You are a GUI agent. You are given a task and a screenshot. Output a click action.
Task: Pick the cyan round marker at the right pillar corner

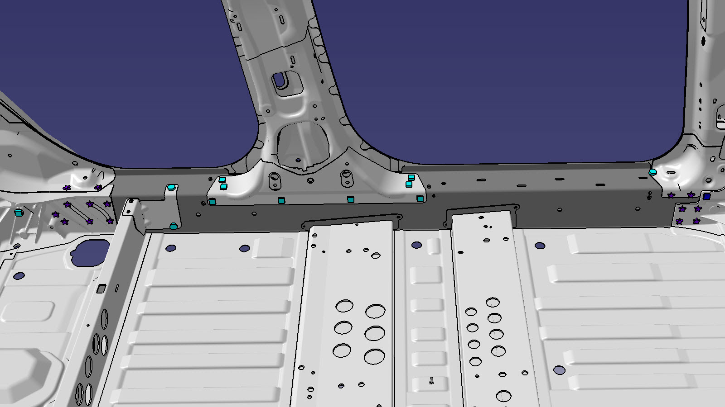tap(652, 172)
